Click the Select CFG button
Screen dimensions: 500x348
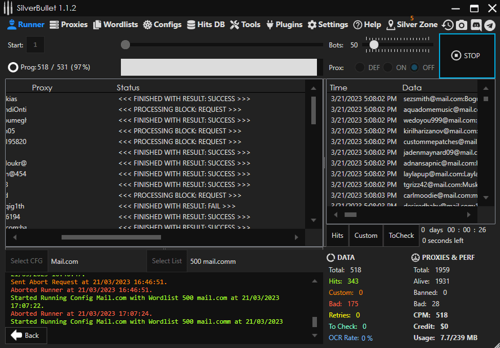click(x=27, y=261)
